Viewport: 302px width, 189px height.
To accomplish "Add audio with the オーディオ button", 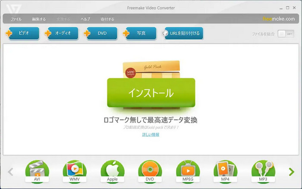I will tap(61, 33).
